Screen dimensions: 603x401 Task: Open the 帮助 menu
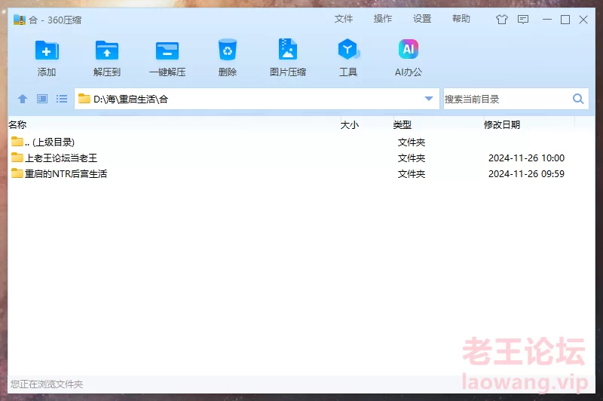[461, 19]
